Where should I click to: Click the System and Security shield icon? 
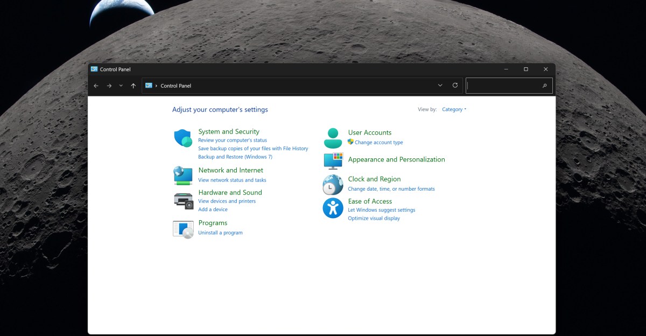coord(183,139)
